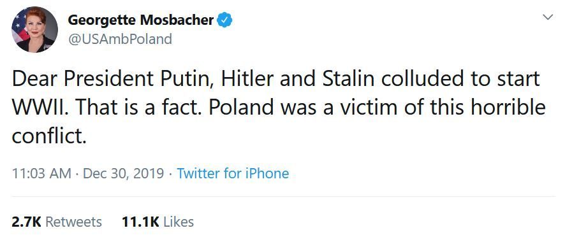Expand the tweet options chevron
Viewport: 565px width, 242px height.
pyautogui.click(x=548, y=17)
